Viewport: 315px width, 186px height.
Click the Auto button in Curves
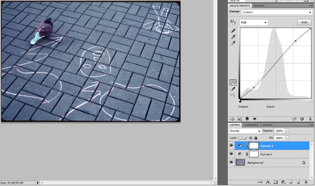(x=304, y=22)
